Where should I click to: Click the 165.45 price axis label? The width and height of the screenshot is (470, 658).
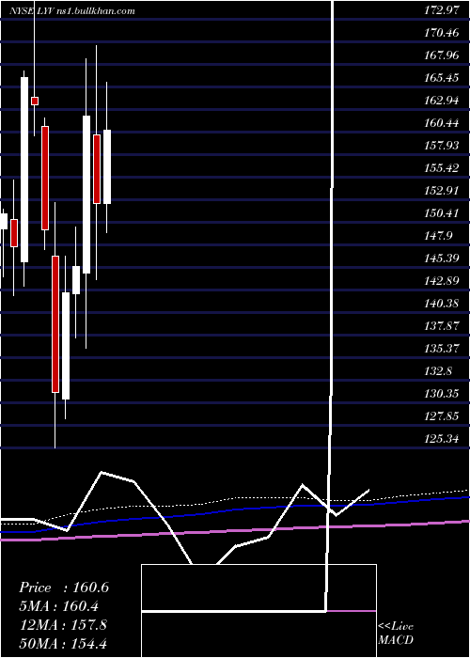[x=442, y=78]
